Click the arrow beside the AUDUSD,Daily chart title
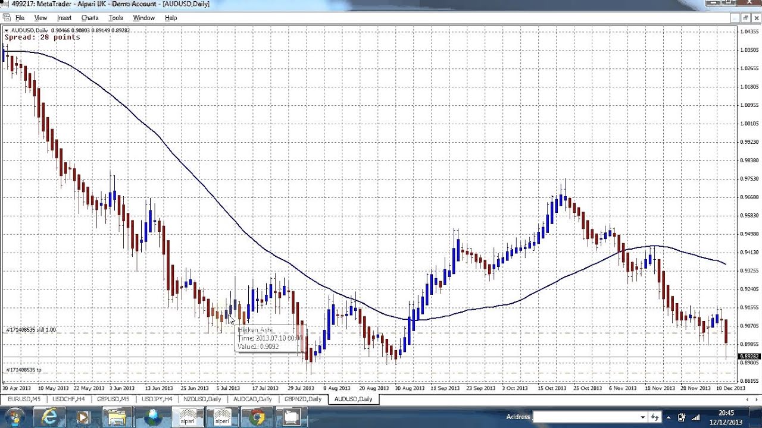 pyautogui.click(x=7, y=30)
